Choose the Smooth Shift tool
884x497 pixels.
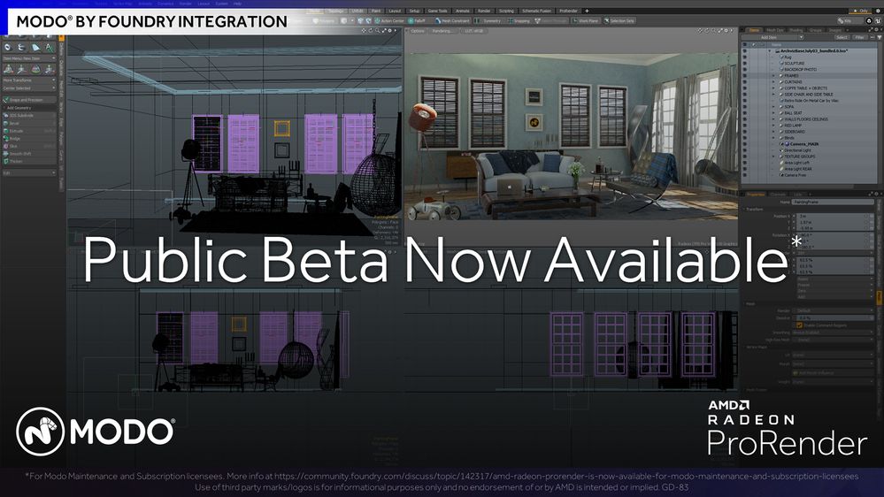pyautogui.click(x=29, y=154)
